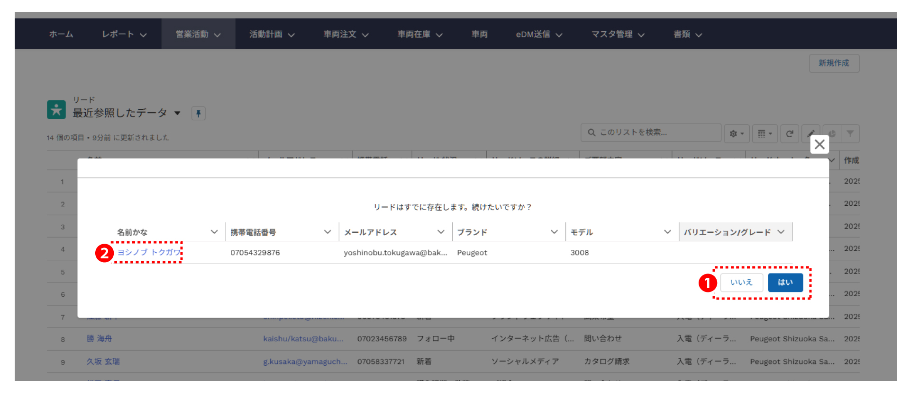Click the refresh list icon
The height and width of the screenshot is (397, 910).
[790, 134]
